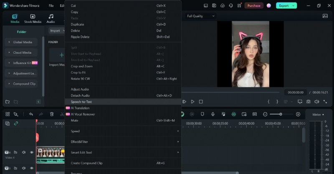This screenshot has width=334, height=174.
Task: Choose Ripple Delete menu item
Action: click(123, 37)
